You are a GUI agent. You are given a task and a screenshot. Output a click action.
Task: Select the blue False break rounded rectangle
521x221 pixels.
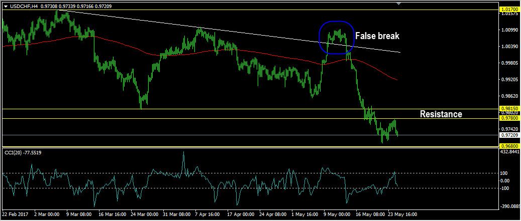[x=336, y=37]
